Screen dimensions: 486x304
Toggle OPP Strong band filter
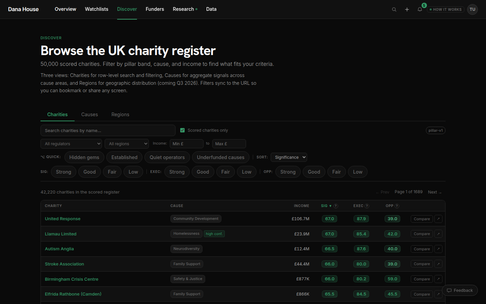coord(288,172)
